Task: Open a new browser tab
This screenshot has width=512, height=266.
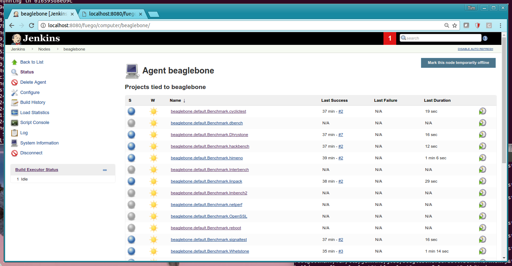Action: click(153, 14)
